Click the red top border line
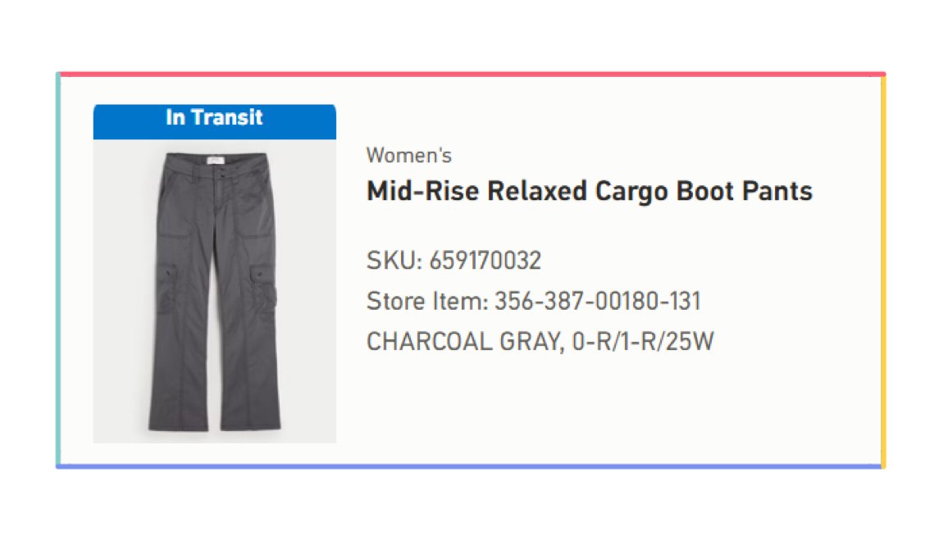This screenshot has height=541, width=939. [x=472, y=75]
